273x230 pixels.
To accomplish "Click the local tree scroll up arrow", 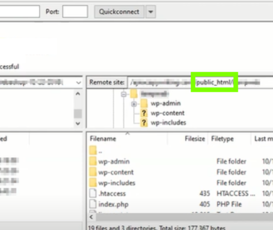I will pos(78,94).
